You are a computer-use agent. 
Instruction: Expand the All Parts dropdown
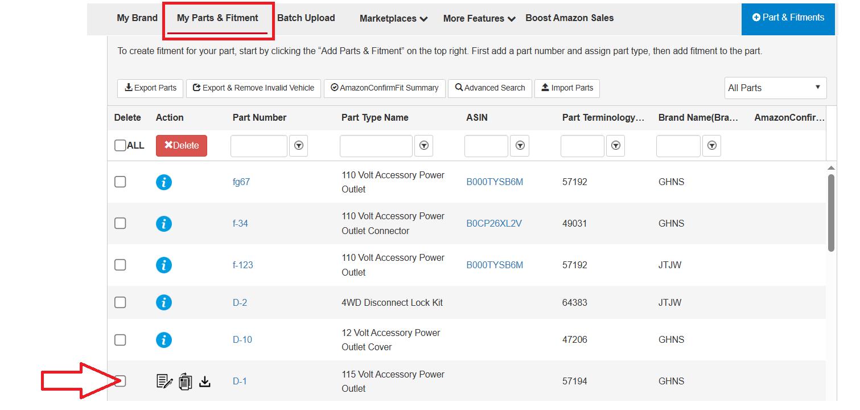[x=775, y=88]
